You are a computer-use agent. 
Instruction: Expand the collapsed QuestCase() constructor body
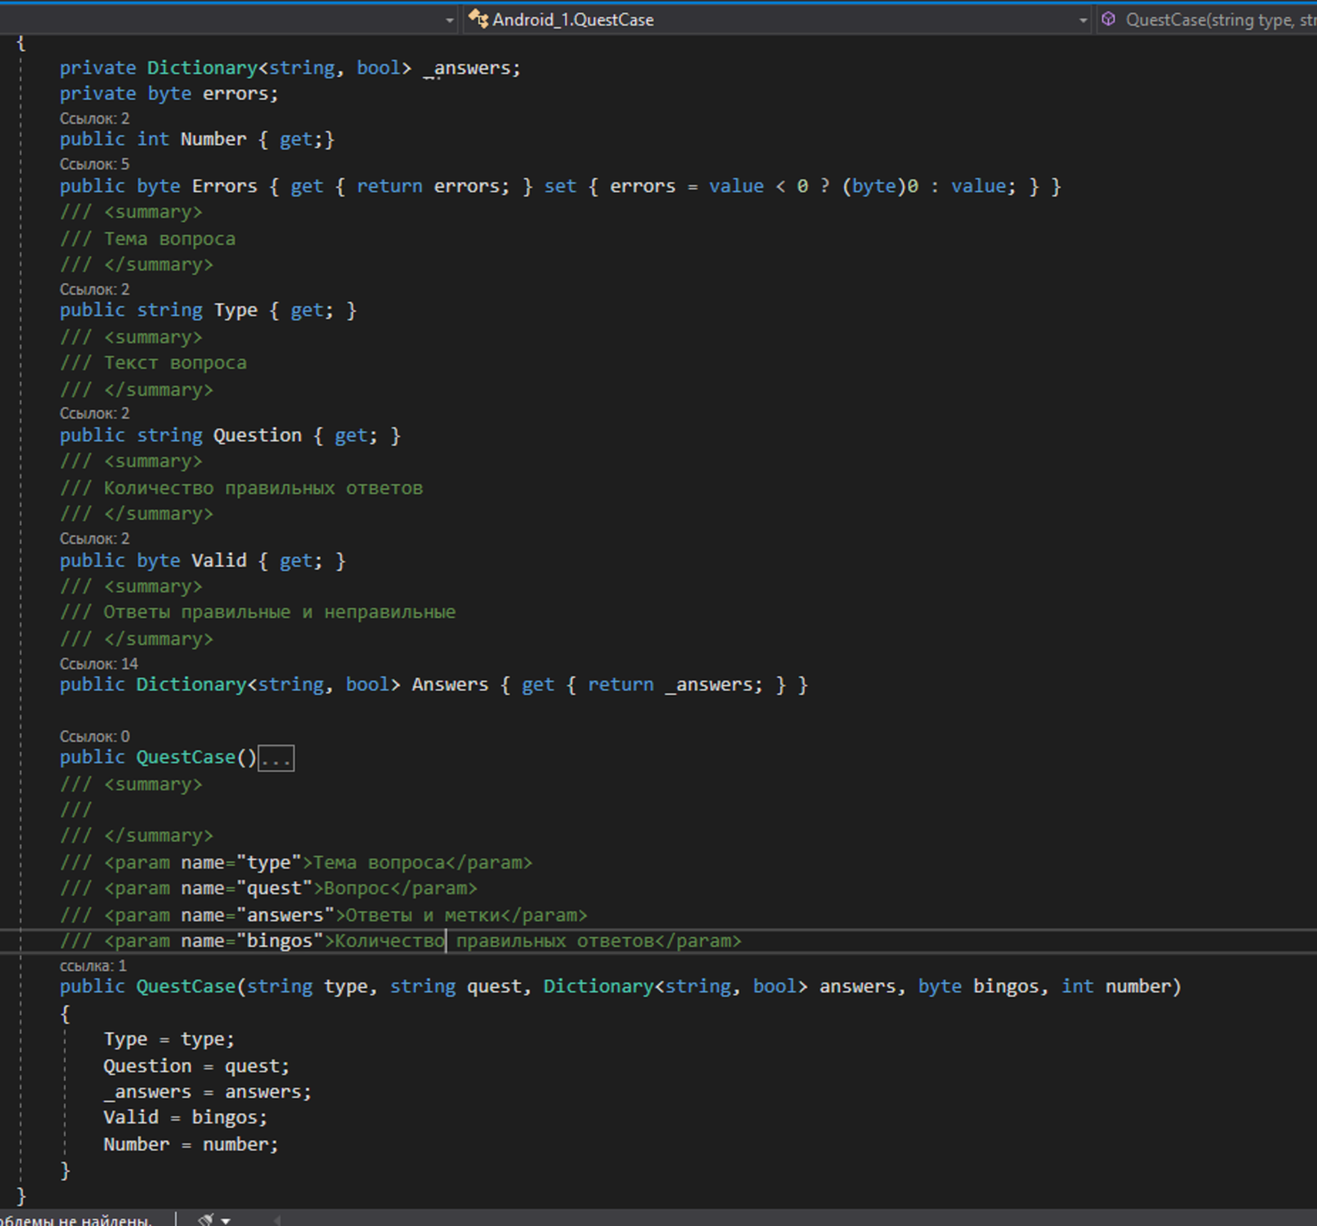tap(276, 758)
